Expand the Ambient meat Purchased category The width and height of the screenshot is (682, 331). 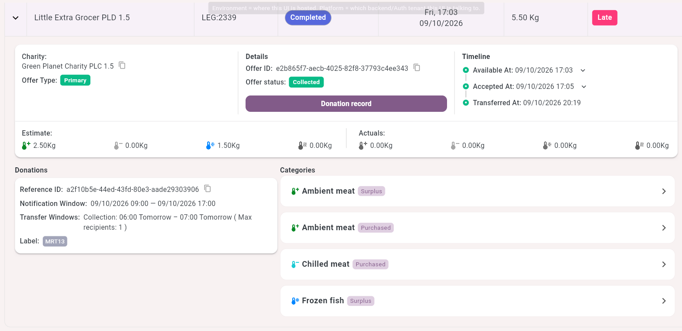pos(664,228)
